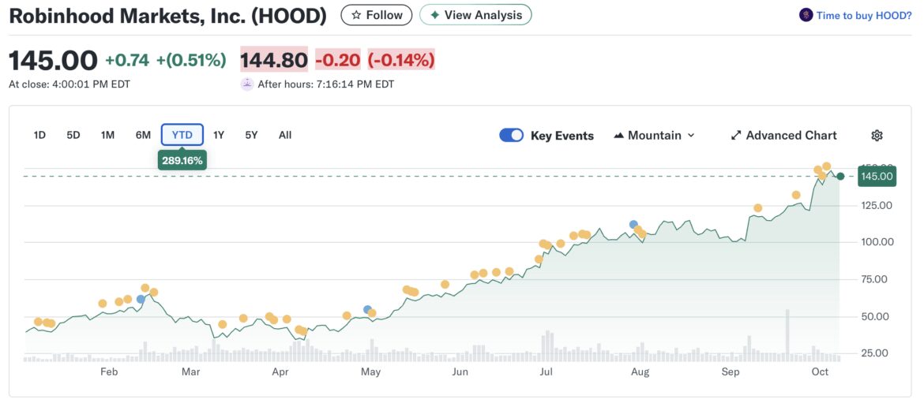Click the purple icon beside Time to buy HOOD
This screenshot has height=403, width=924.
click(x=806, y=15)
